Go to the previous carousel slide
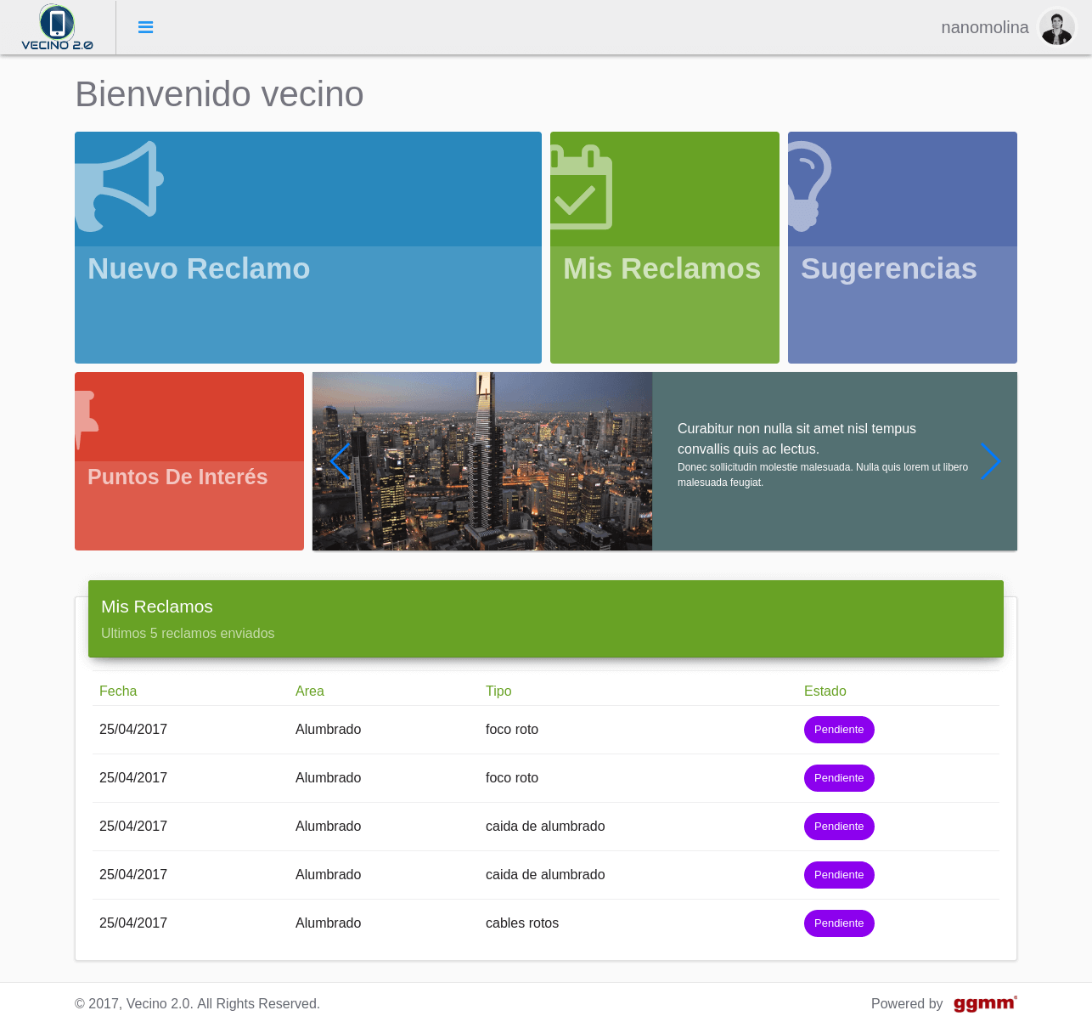1092x1033 pixels. [340, 461]
